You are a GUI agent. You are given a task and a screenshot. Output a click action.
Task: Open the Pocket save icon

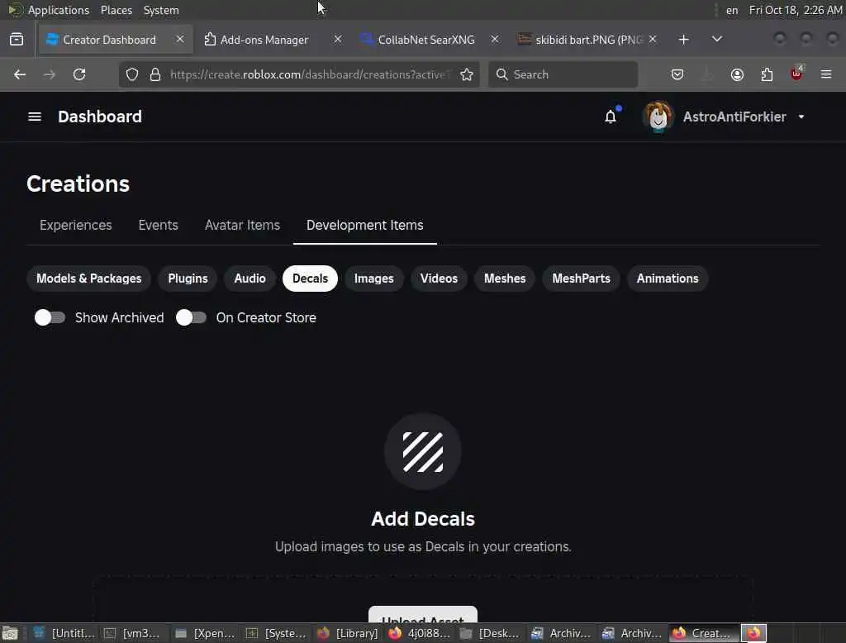coord(677,74)
